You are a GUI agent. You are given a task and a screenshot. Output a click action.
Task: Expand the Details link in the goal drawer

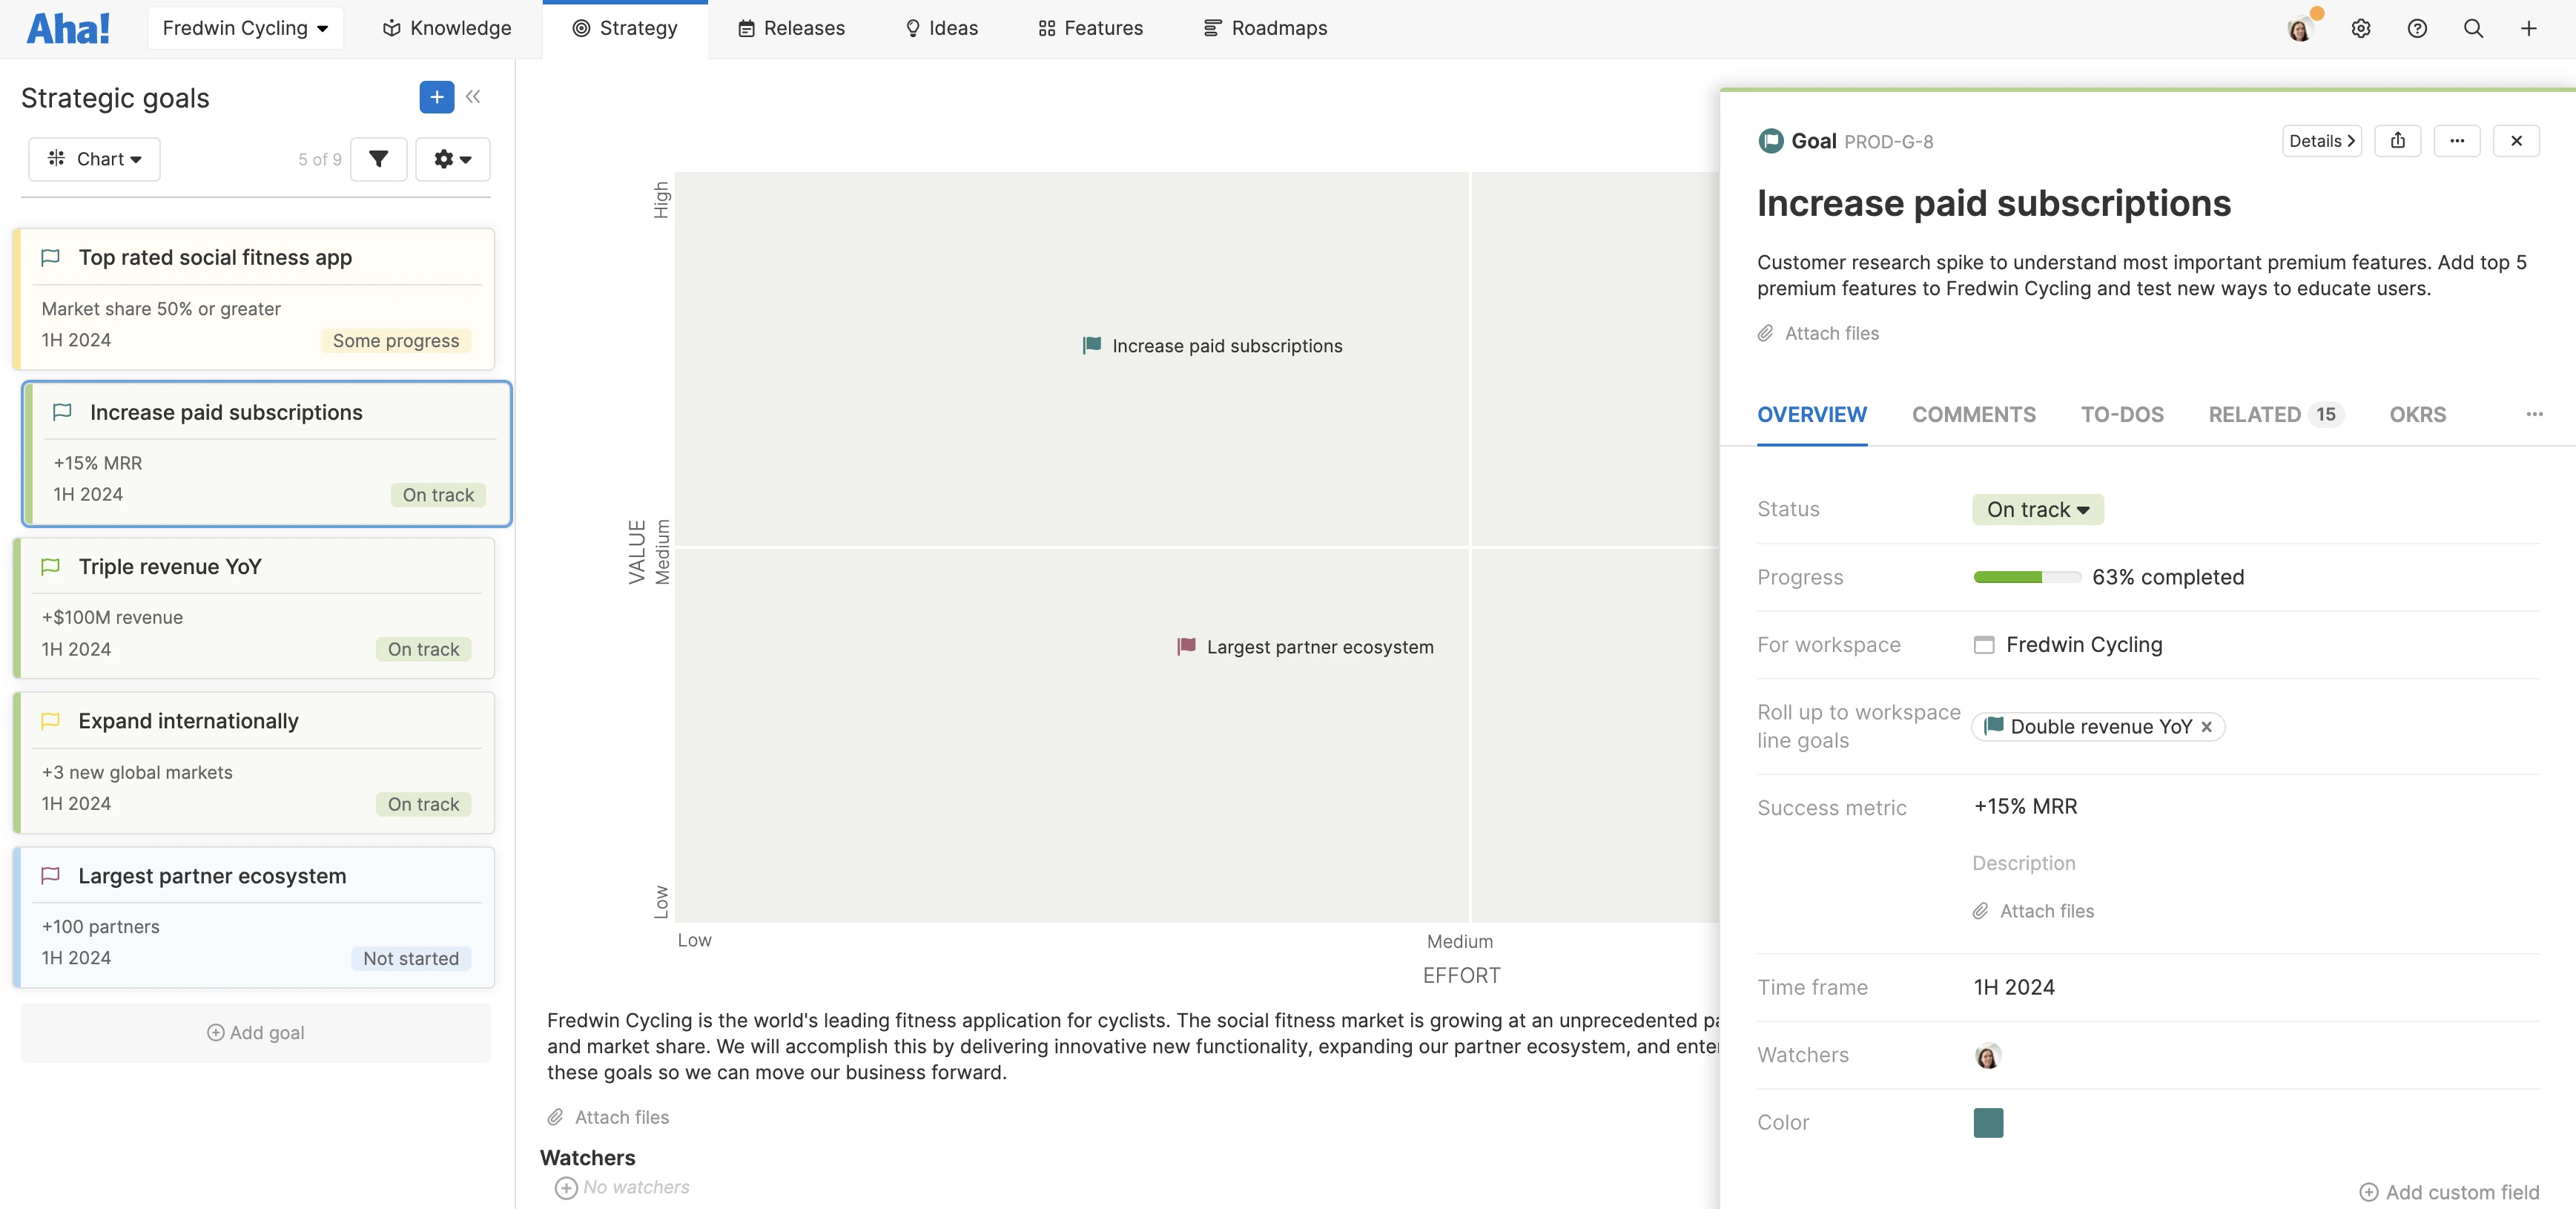(2321, 140)
